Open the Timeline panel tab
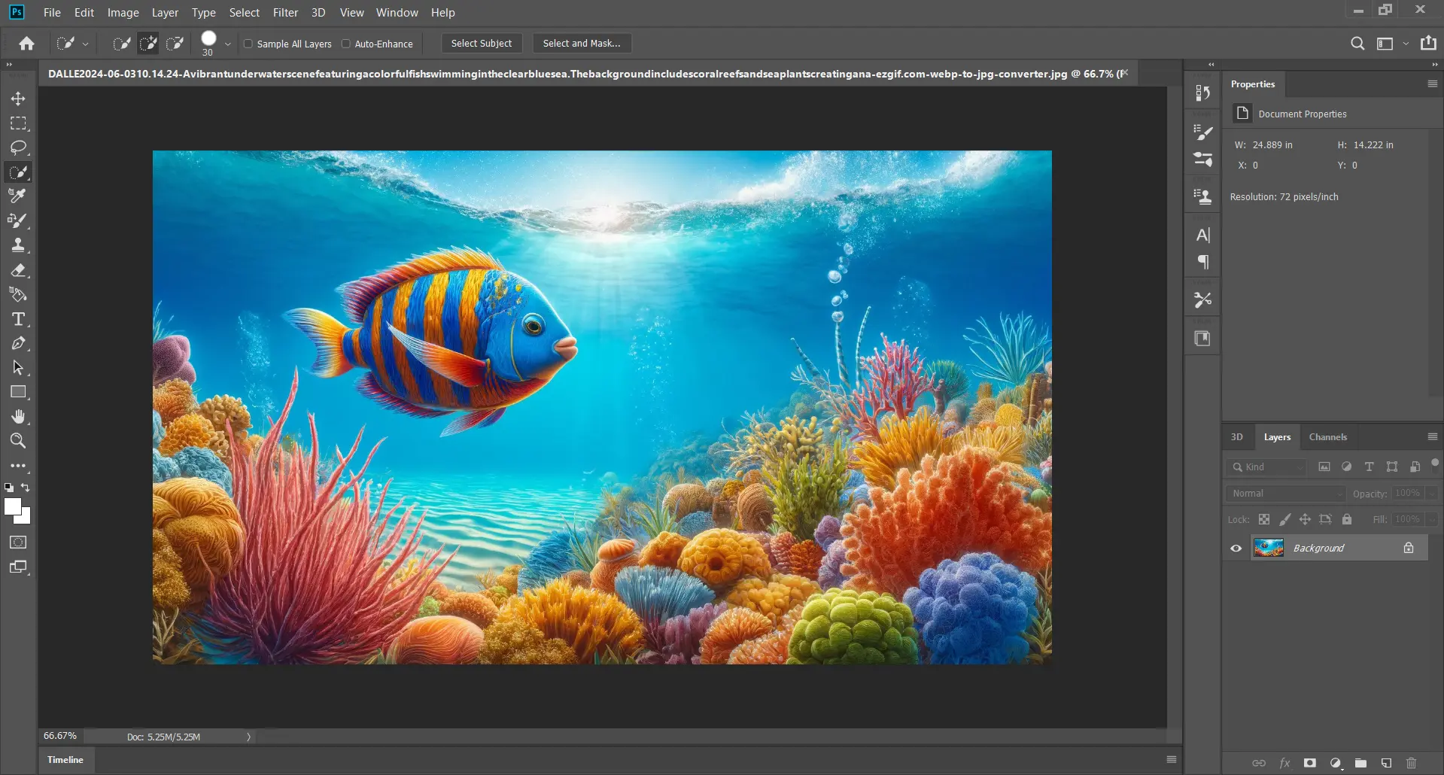Image resolution: width=1444 pixels, height=775 pixels. [x=65, y=760]
